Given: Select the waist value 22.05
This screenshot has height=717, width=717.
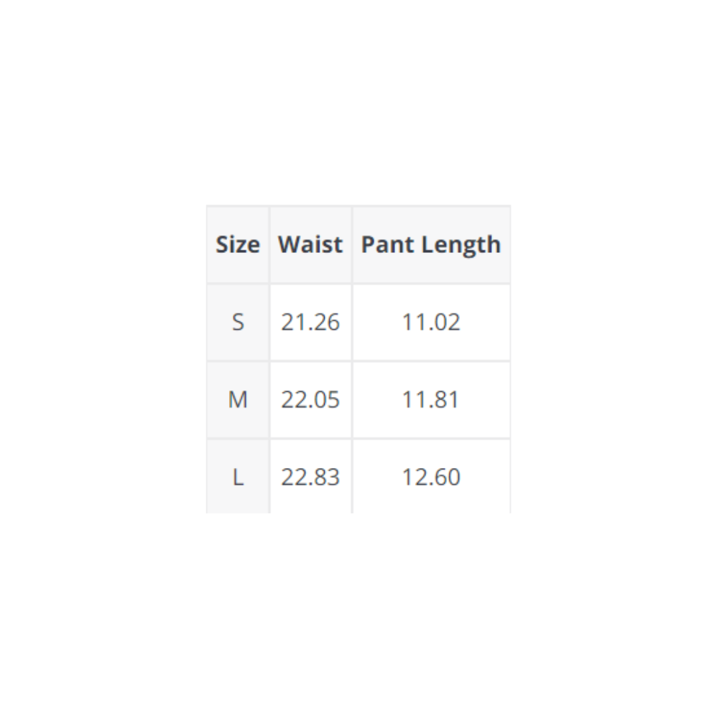Looking at the screenshot, I should 310,400.
